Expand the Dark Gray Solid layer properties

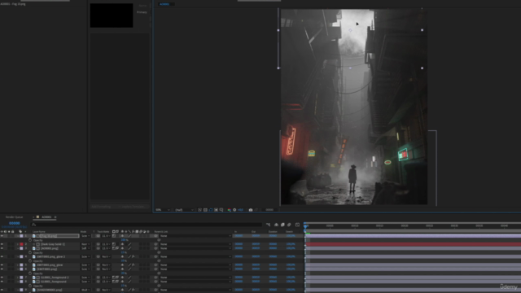pos(18,244)
